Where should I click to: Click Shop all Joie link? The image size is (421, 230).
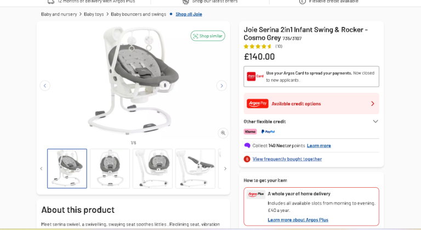coord(189,14)
